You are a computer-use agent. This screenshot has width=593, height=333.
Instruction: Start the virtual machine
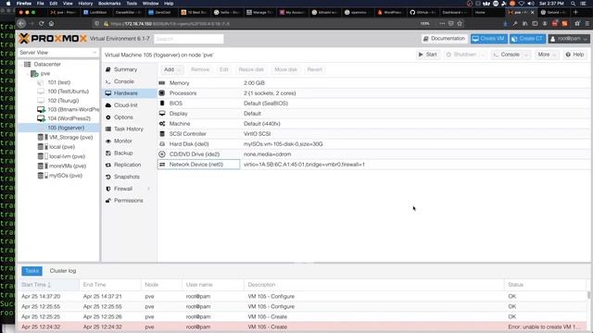(428, 55)
